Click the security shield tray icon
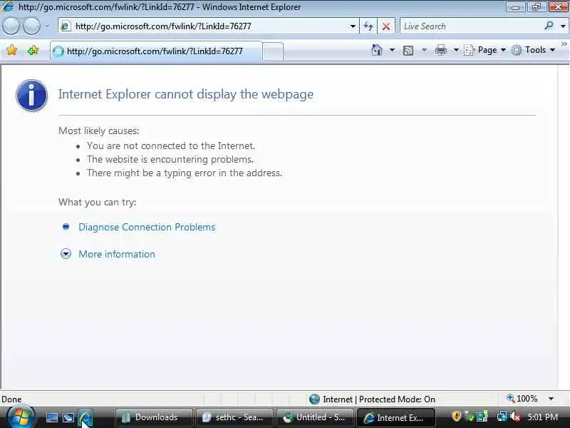Viewport: 570px width, 428px height. pos(456,417)
